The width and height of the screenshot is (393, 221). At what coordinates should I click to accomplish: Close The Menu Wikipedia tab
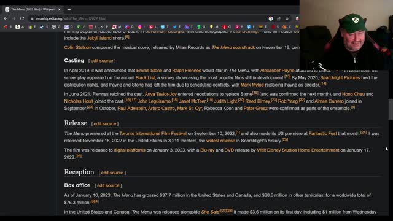[x=59, y=10]
